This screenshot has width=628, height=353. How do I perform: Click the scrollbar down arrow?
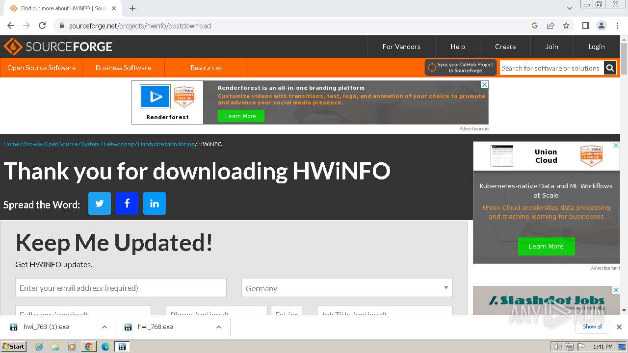click(x=624, y=310)
